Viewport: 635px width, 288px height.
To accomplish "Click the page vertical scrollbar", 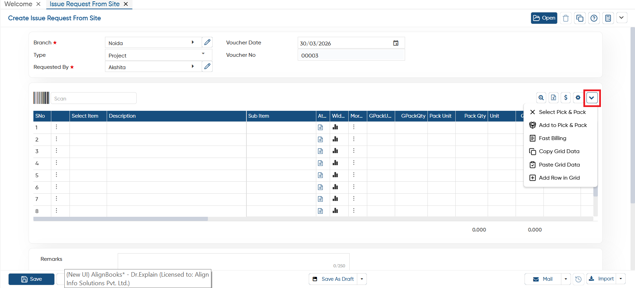I will [x=633, y=115].
